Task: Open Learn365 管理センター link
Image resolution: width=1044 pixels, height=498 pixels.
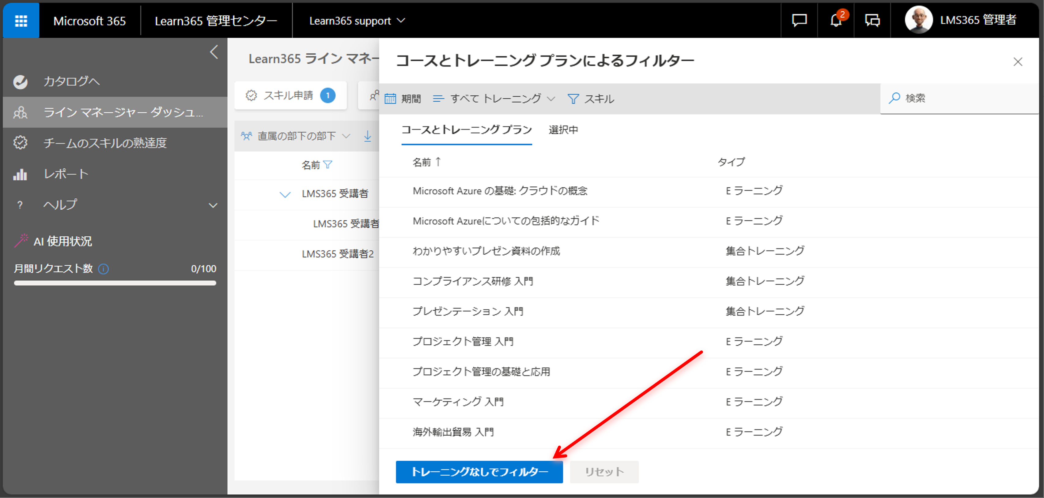Action: coord(216,21)
